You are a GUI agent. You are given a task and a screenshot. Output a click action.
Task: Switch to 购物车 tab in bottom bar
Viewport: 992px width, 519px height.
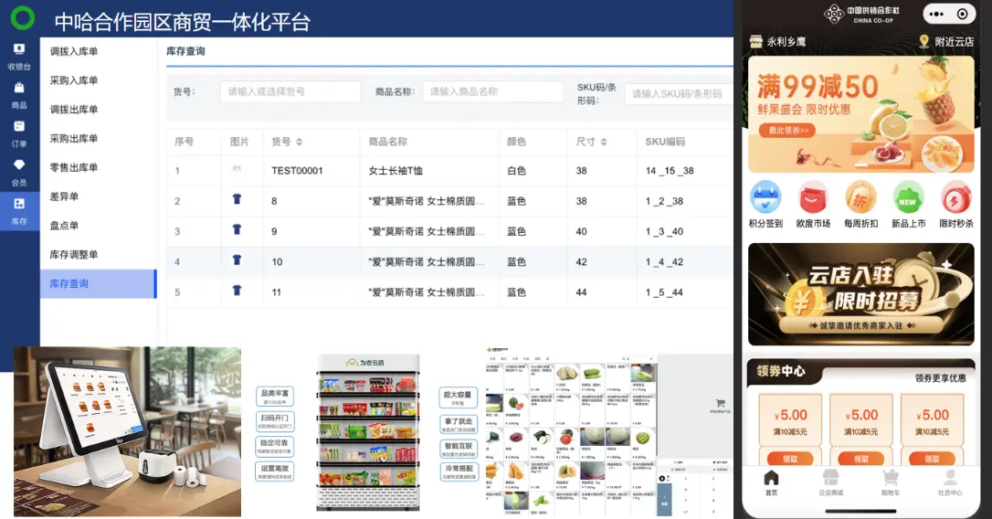tap(890, 482)
